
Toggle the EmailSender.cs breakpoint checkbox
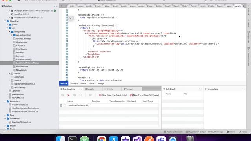point(65,105)
